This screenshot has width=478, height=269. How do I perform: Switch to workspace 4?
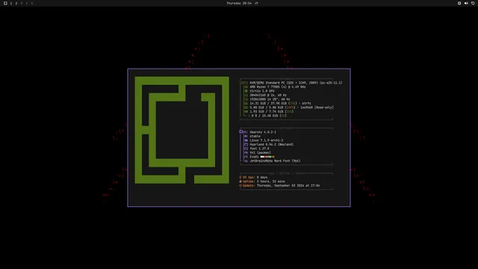pos(27,3)
